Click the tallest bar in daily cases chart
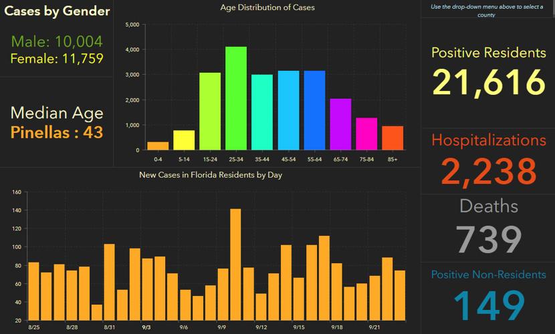This screenshot has height=334, width=555. pyautogui.click(x=235, y=265)
